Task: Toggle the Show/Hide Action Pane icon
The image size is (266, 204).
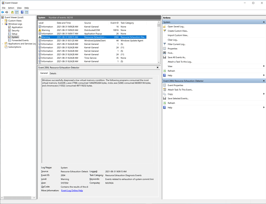Action: (x=27, y=12)
